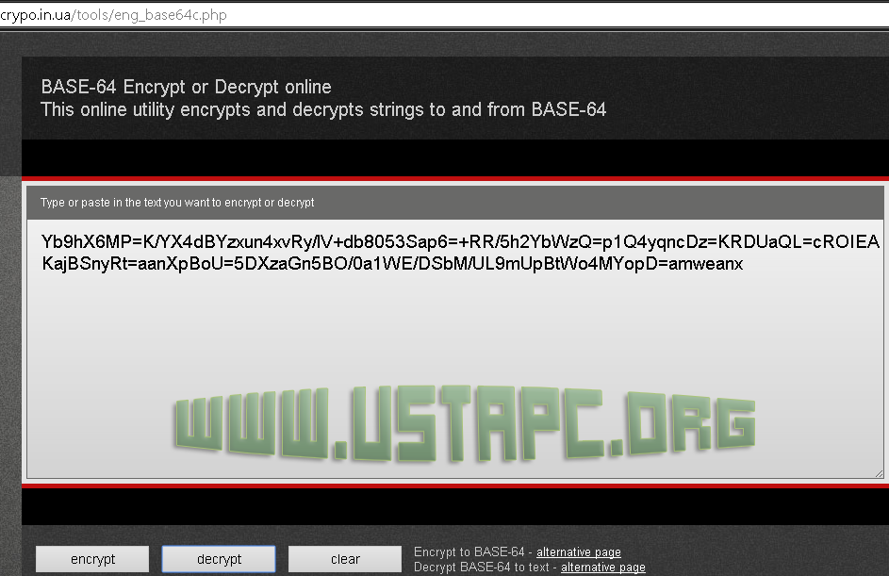This screenshot has width=889, height=576.
Task: Click the "eng_base64c.php" part of the address
Action: 170,15
